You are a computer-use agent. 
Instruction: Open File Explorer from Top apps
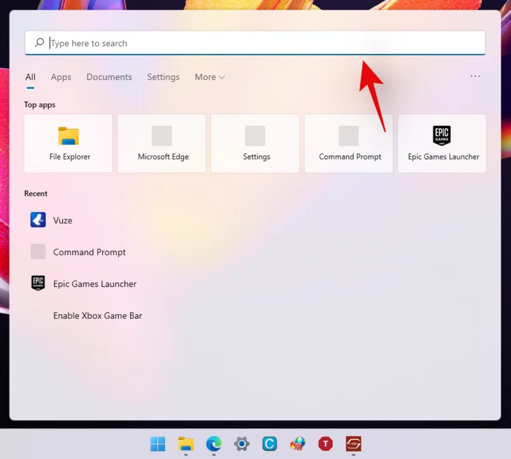tap(68, 143)
